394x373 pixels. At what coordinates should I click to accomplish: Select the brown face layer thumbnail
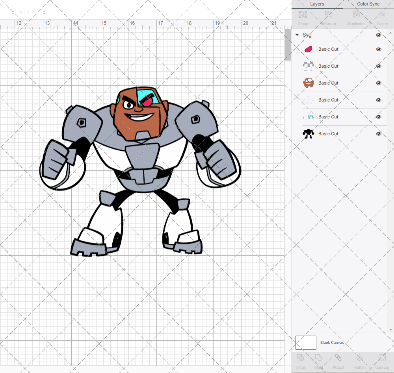309,83
